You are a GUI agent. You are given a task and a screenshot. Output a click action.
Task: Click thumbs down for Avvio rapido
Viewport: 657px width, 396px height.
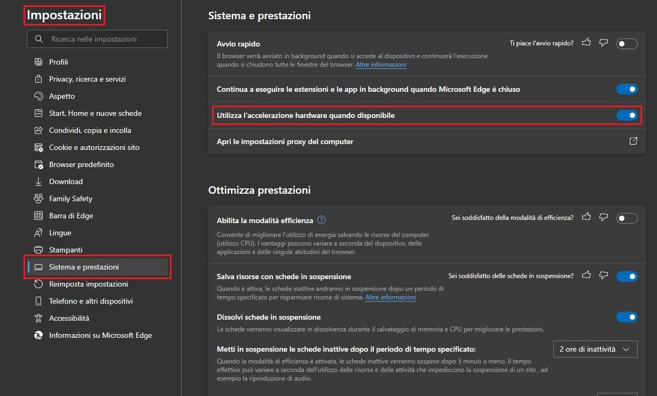pyautogui.click(x=604, y=42)
